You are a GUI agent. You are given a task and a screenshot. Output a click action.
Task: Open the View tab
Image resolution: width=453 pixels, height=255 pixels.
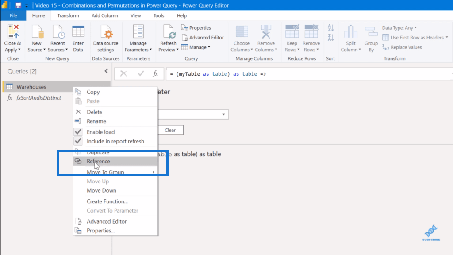point(135,15)
